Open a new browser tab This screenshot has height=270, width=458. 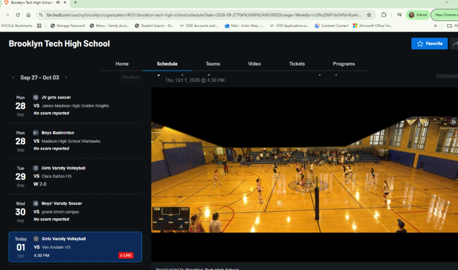pyautogui.click(x=75, y=2)
